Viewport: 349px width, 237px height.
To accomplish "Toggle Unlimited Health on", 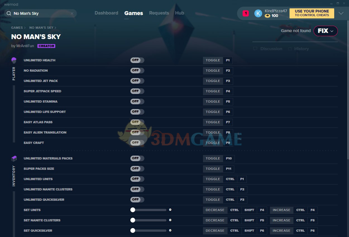I will click(137, 60).
